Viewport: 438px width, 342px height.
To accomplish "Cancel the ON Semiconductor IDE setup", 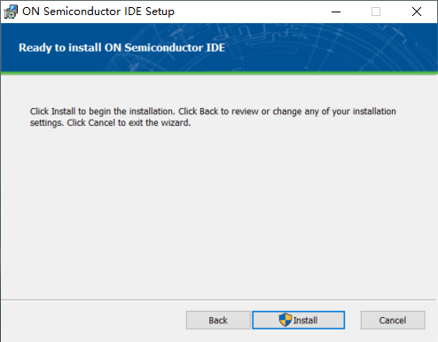I will 393,320.
